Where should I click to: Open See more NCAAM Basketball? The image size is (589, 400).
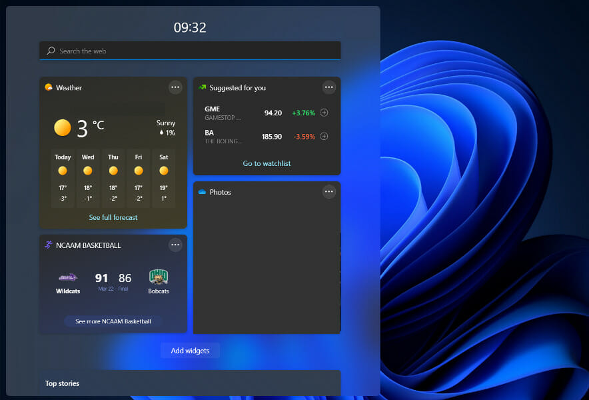click(x=113, y=321)
